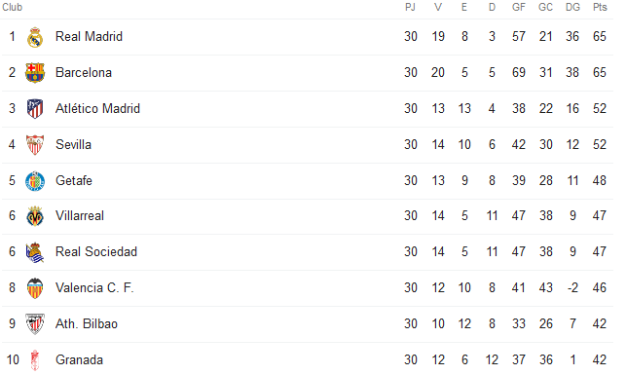Viewport: 626px width, 375px height.
Task: Click the PJ column header
Action: [x=410, y=7]
